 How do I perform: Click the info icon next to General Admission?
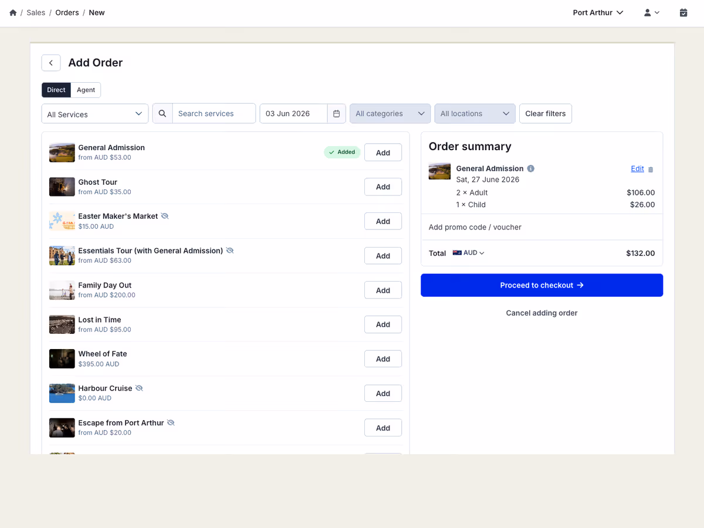tap(531, 168)
